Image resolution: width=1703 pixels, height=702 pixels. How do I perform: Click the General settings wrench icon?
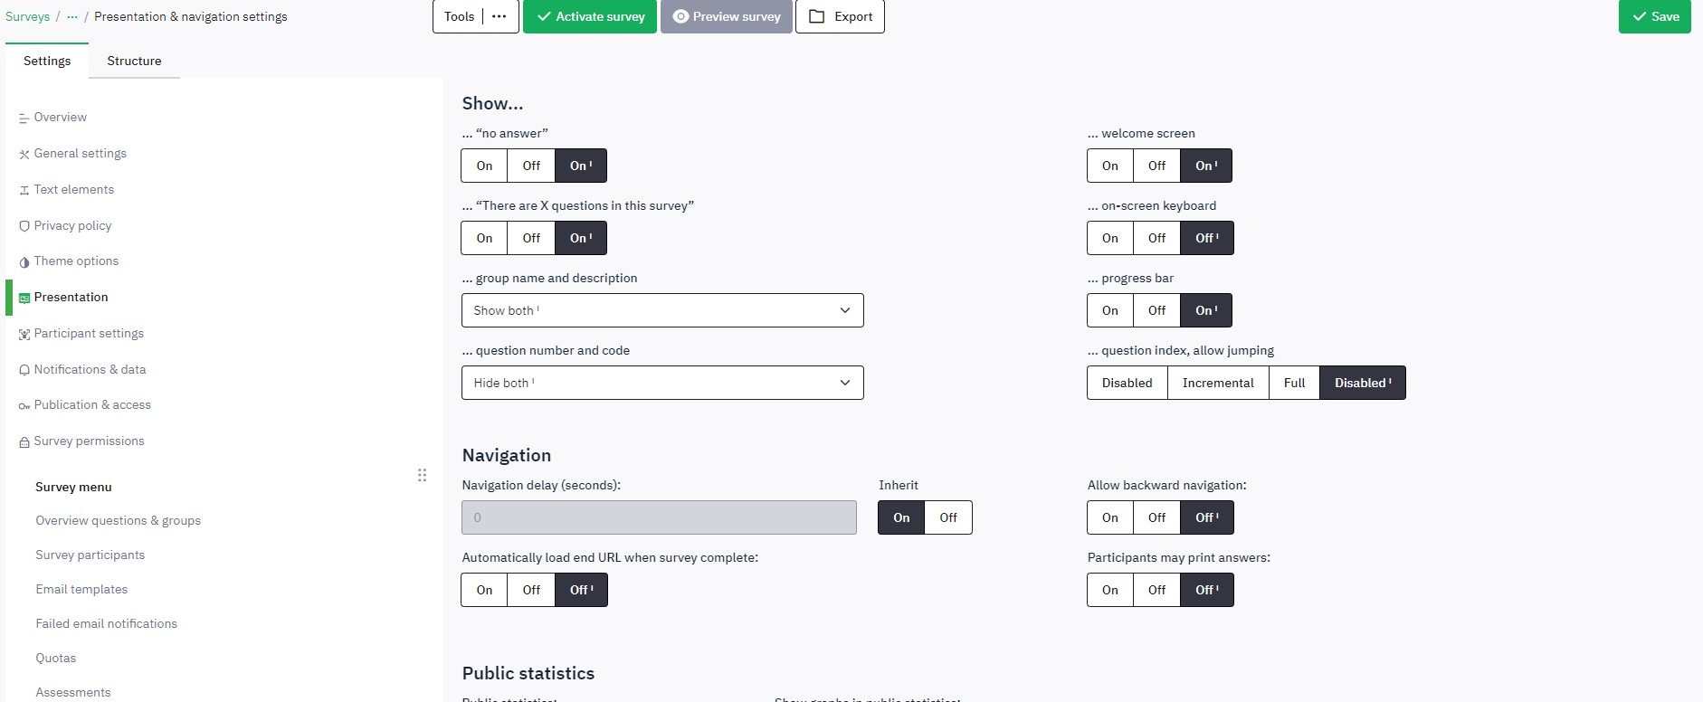click(24, 154)
